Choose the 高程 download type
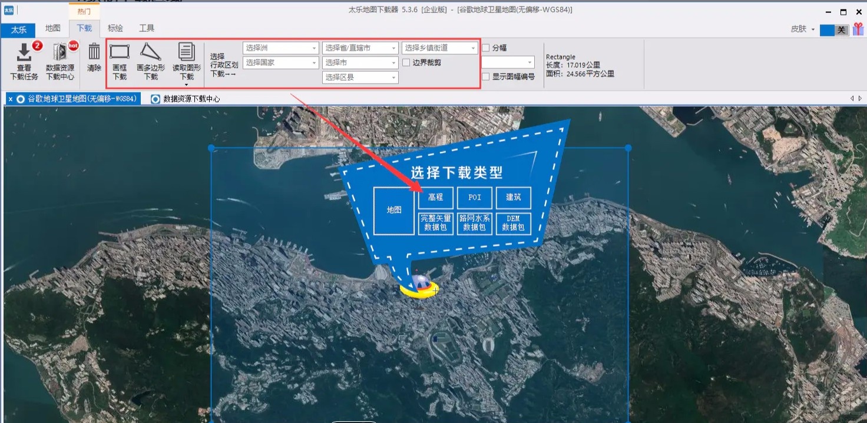The image size is (867, 423). click(436, 198)
